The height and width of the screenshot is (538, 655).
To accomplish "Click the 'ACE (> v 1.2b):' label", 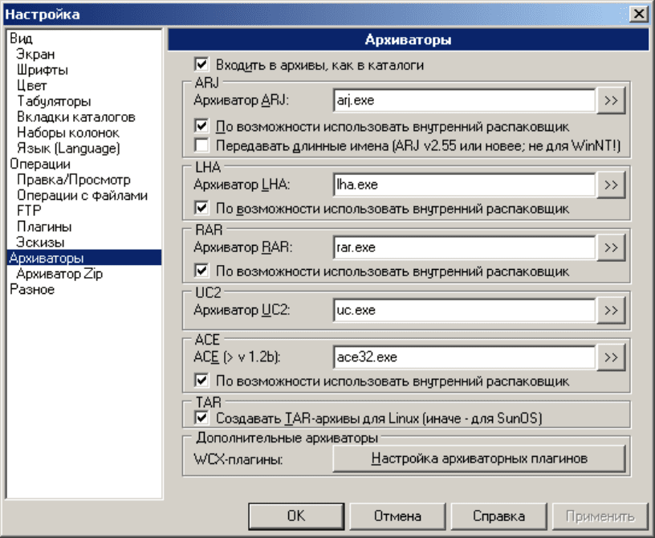I will [x=237, y=357].
